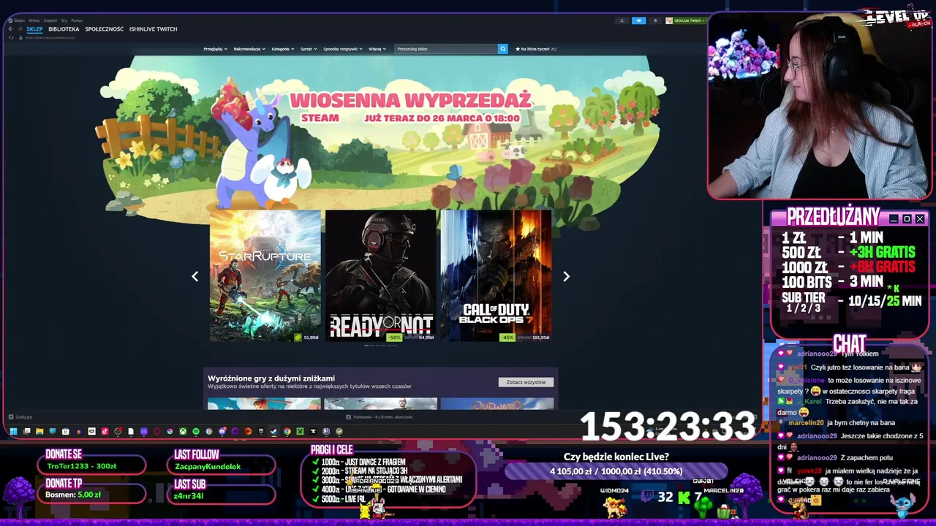Expand the Sposoby rozgrywki dropdown
Image resolution: width=936 pixels, height=526 pixels.
[343, 49]
